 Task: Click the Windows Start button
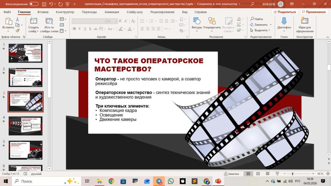[x=6, y=181]
